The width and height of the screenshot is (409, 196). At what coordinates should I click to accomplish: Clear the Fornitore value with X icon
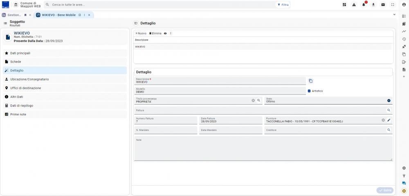(383, 120)
